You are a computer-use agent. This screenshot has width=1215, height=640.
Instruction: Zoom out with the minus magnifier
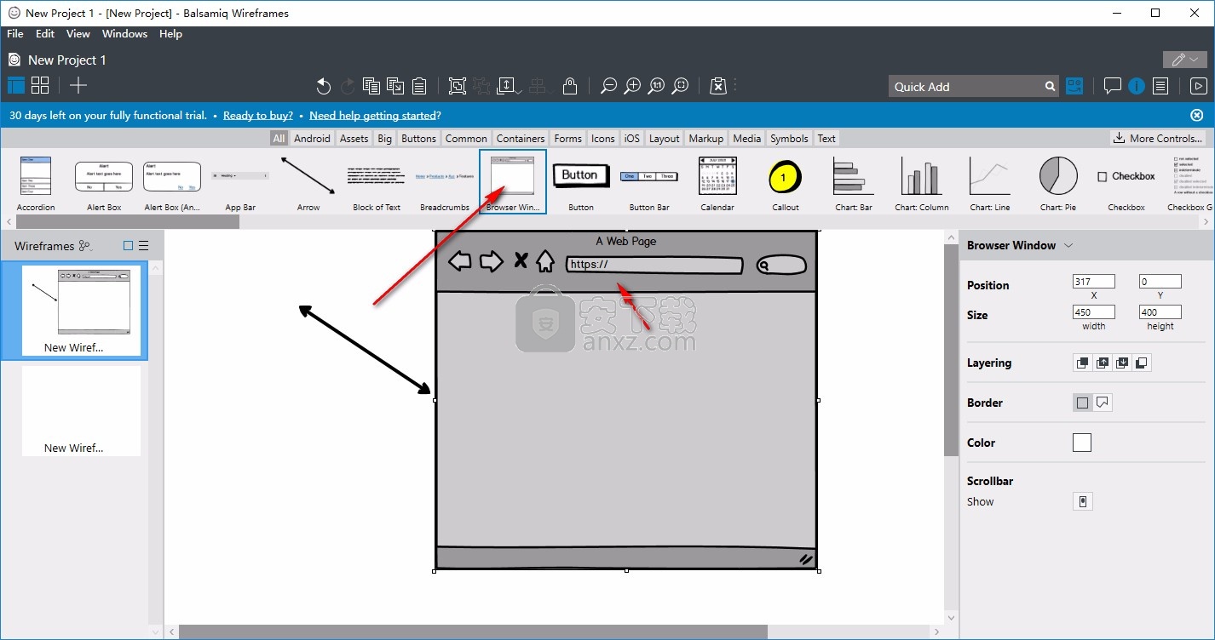tap(608, 86)
